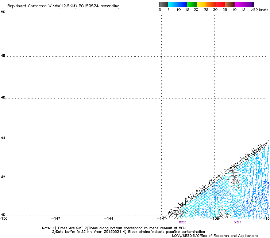Click the purple time label '8:57'

tap(237, 222)
